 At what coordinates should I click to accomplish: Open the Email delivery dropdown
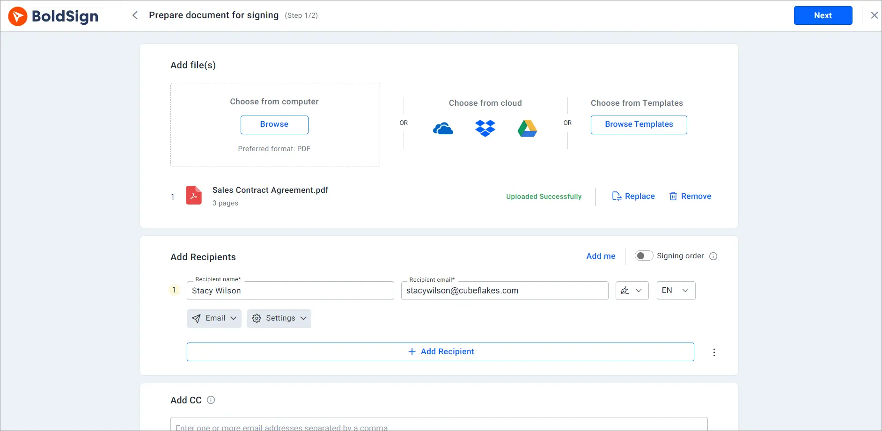214,318
